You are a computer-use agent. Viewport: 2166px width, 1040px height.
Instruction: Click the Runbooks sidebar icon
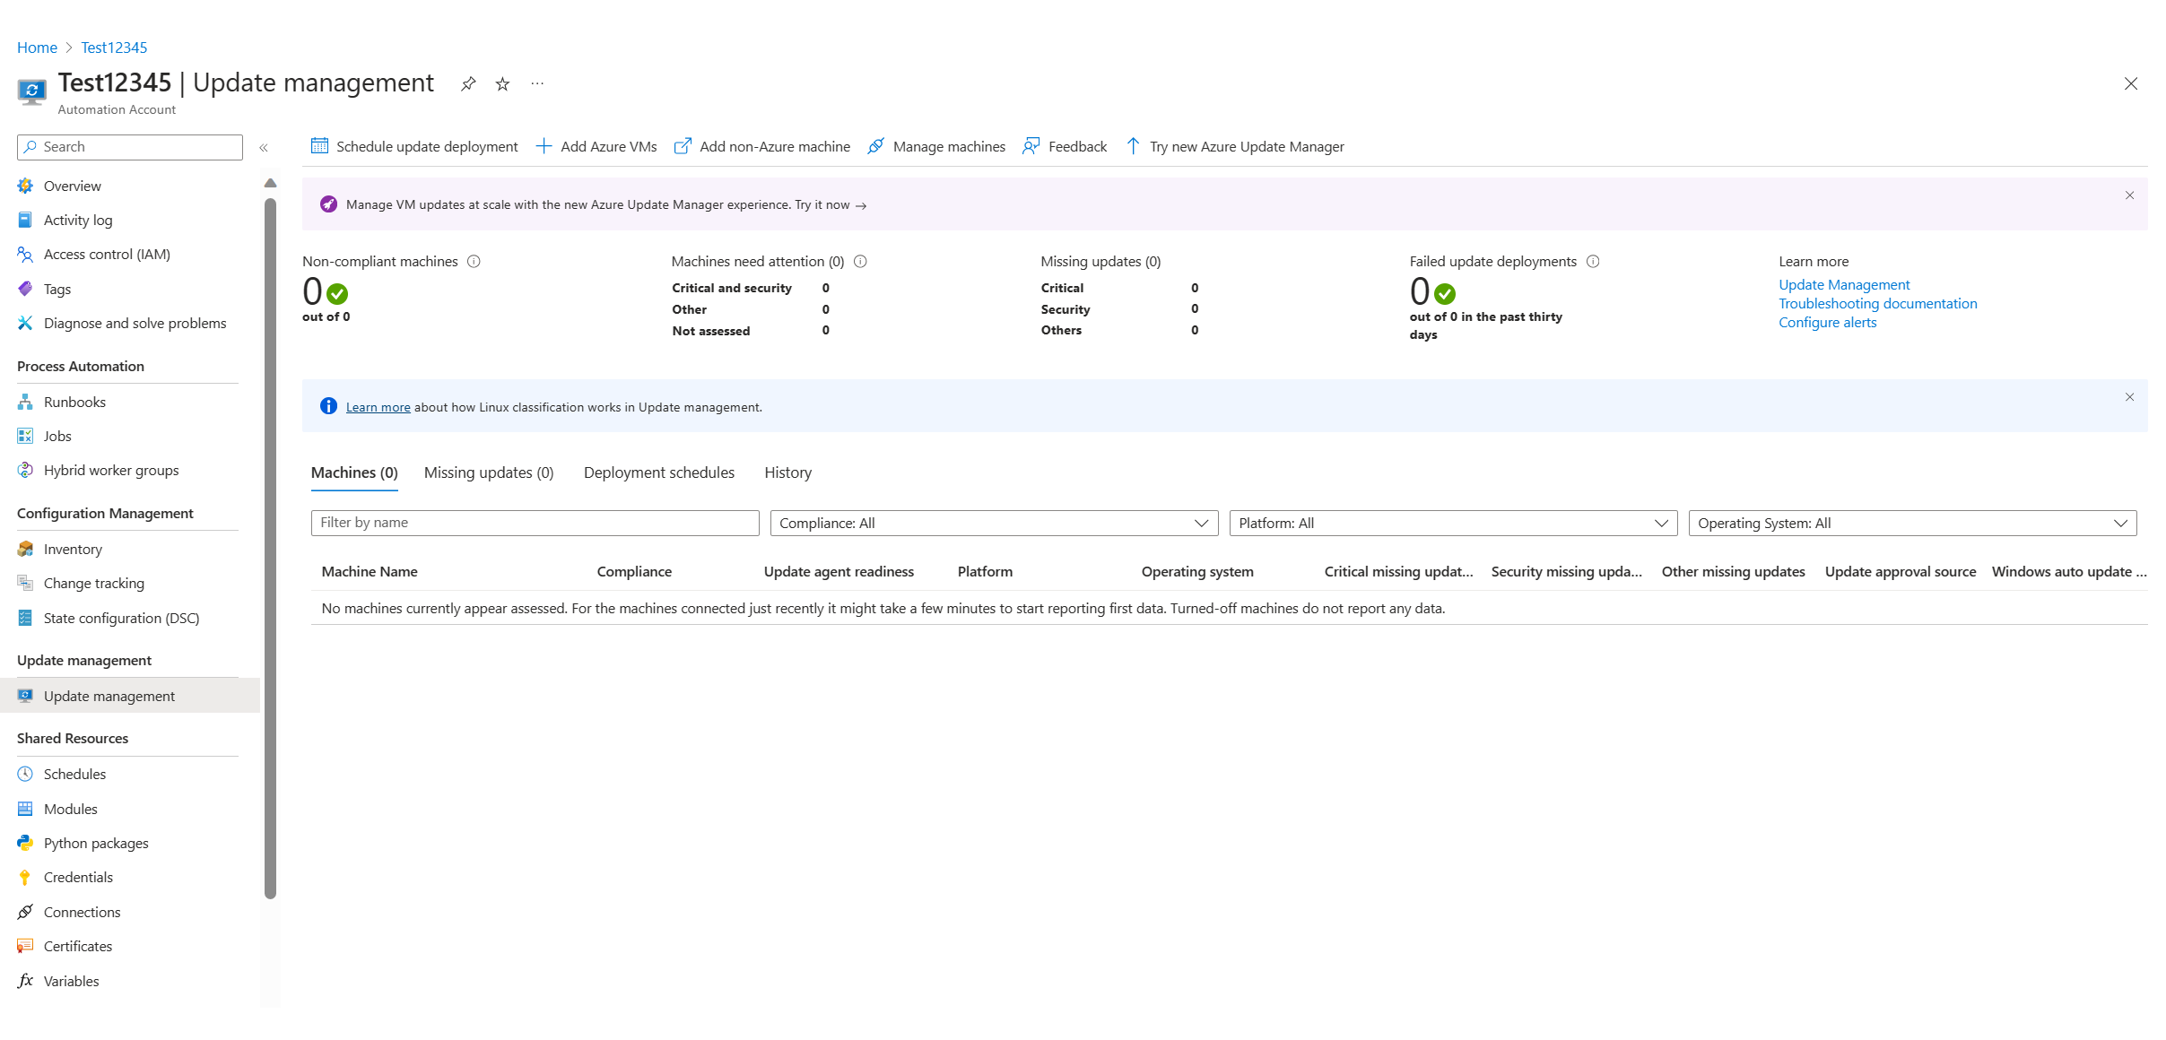pos(25,401)
